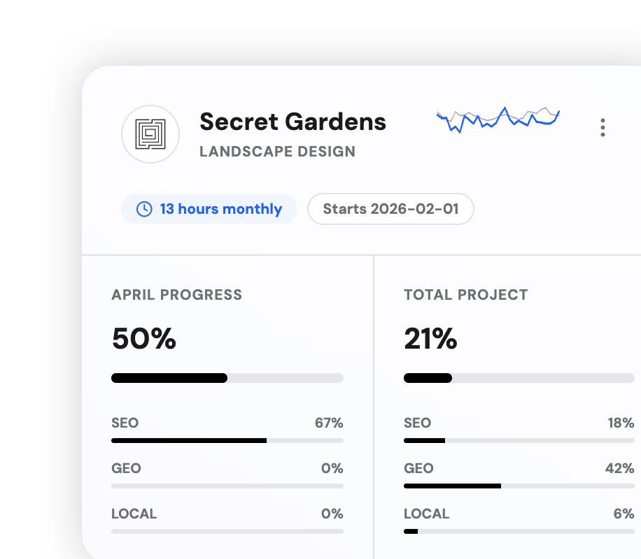Click the GEO label under April Progress
The height and width of the screenshot is (559, 641).
(127, 468)
